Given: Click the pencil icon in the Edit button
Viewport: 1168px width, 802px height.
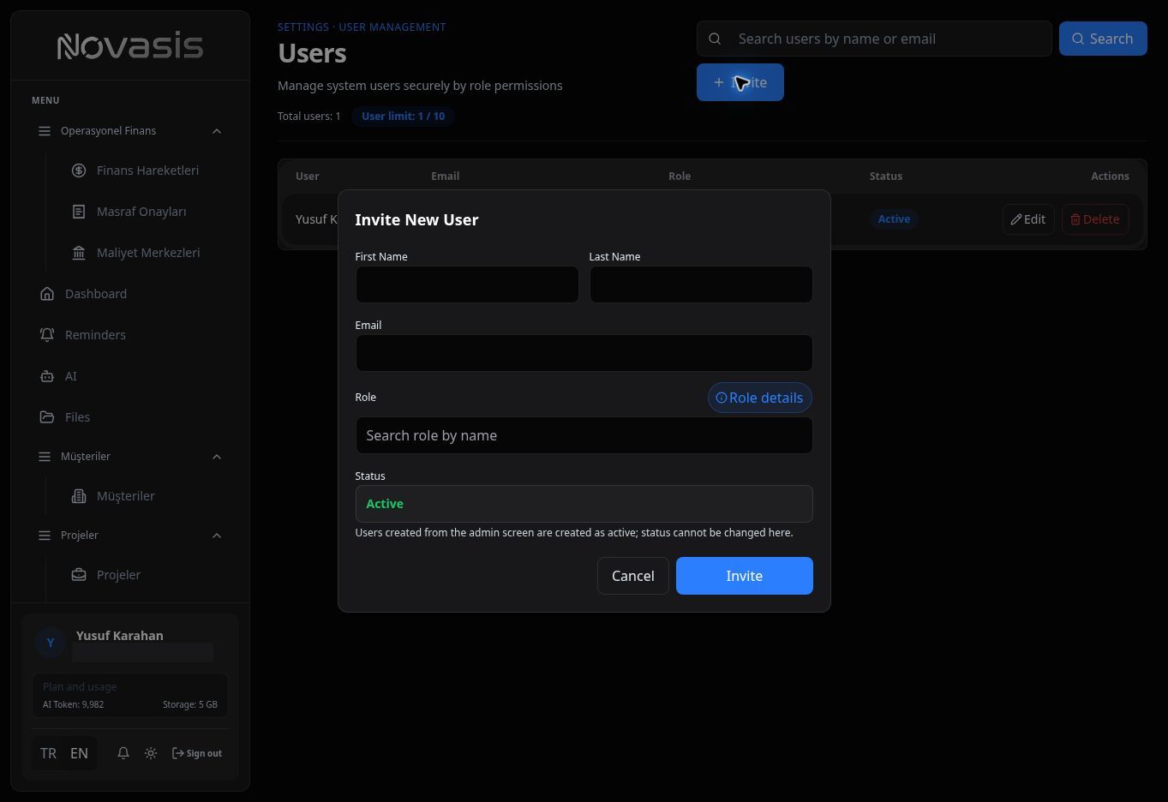Looking at the screenshot, I should click(x=1016, y=219).
